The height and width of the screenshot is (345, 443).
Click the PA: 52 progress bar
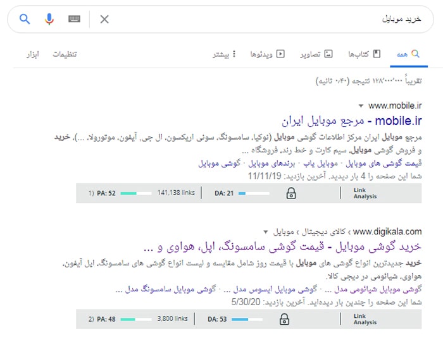click(136, 193)
